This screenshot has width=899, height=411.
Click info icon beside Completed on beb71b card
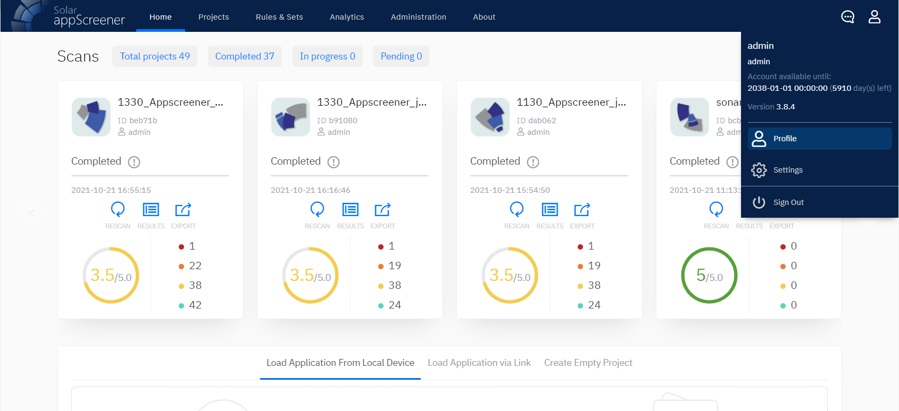[x=134, y=162]
